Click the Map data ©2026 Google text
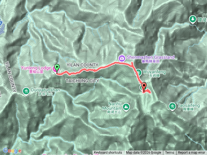 point(144,153)
